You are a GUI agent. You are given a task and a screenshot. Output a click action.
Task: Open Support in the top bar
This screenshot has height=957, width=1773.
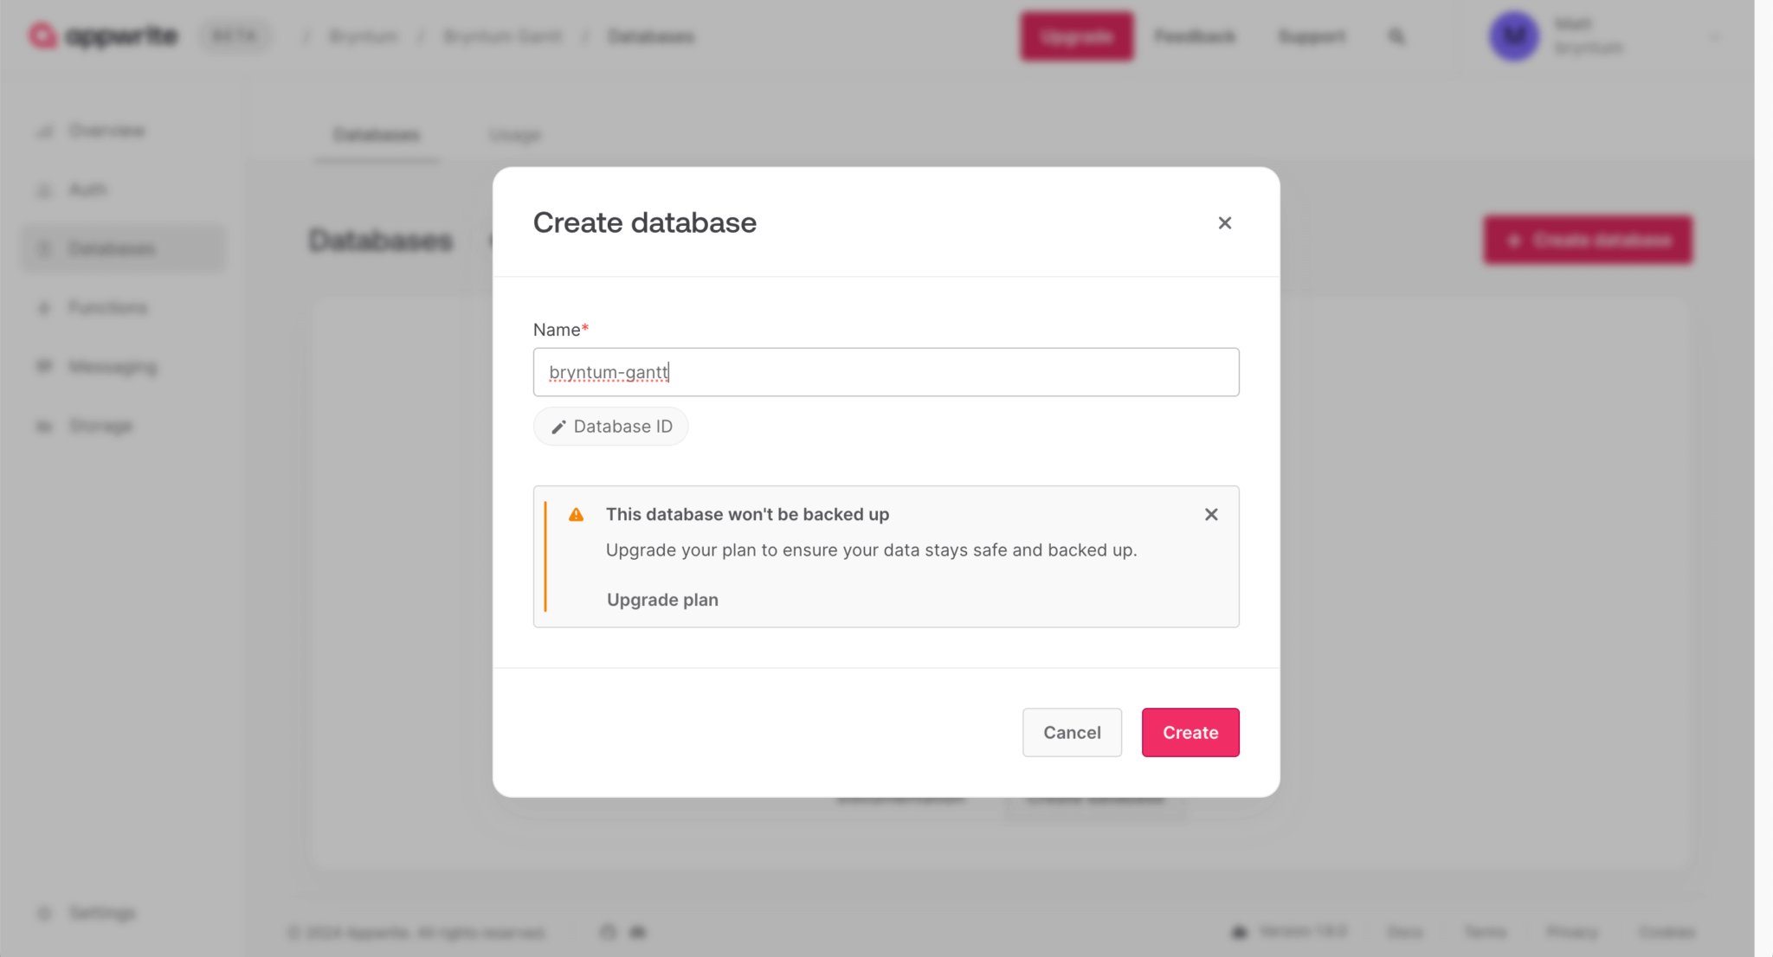click(x=1312, y=36)
